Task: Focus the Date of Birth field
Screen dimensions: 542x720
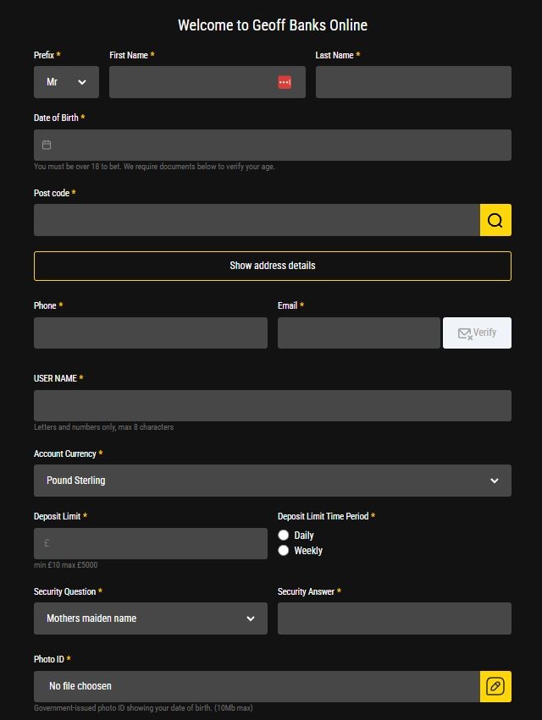Action: (273, 146)
